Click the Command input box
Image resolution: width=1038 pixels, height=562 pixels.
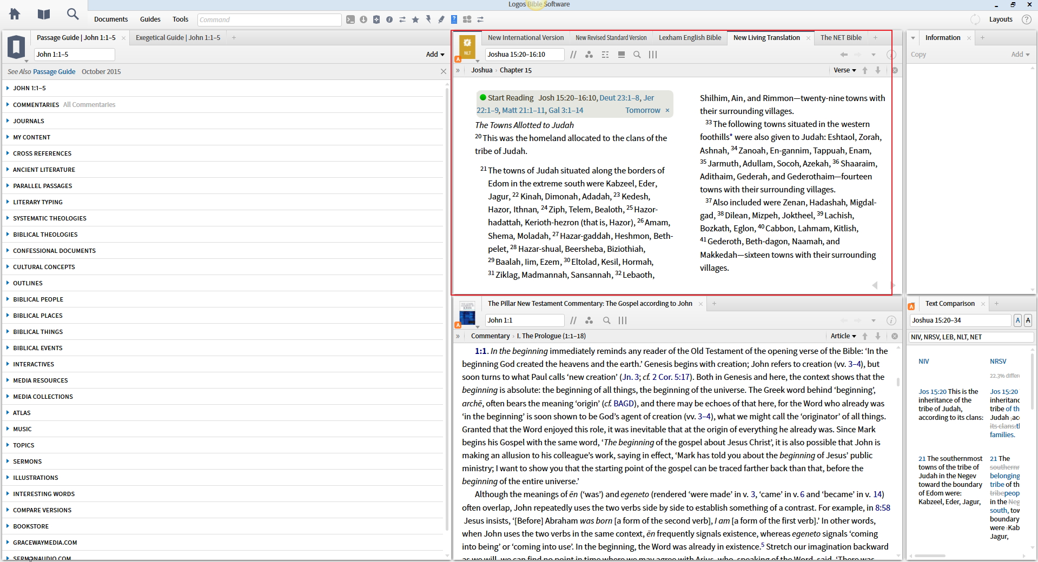coord(269,20)
